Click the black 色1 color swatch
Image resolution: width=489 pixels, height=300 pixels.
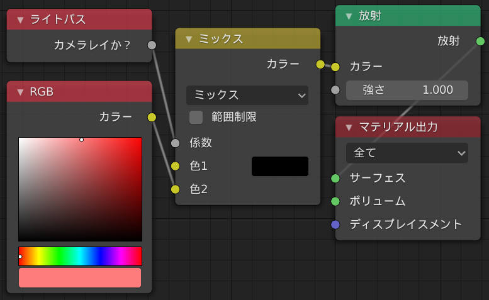point(280,167)
